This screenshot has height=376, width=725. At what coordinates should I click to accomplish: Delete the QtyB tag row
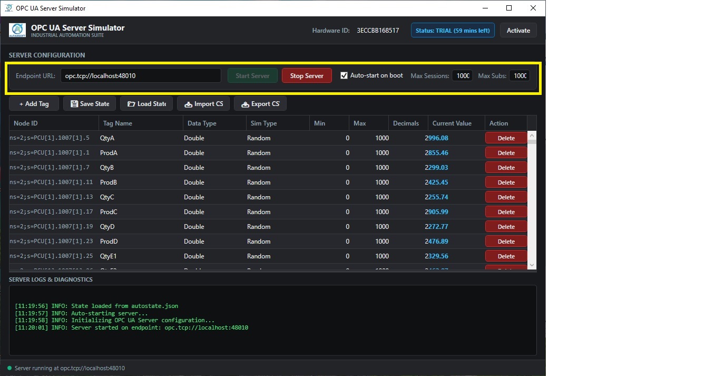coord(506,168)
